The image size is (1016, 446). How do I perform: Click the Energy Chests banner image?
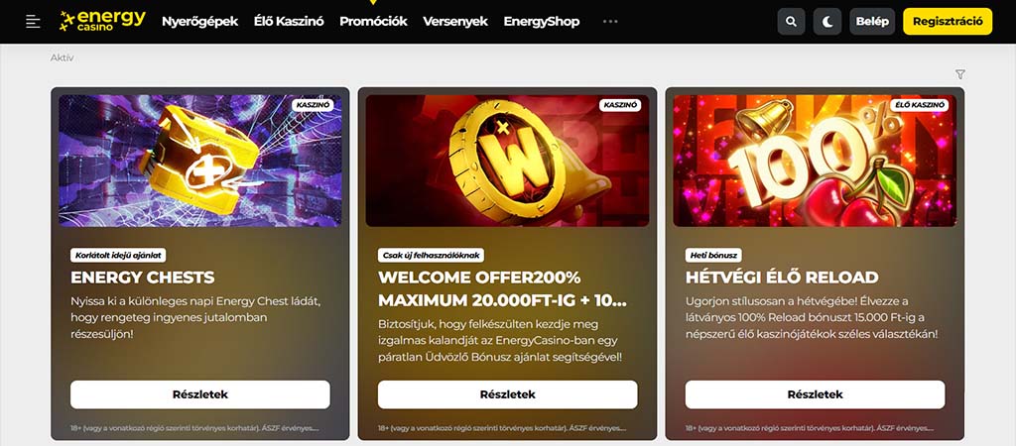pos(200,161)
